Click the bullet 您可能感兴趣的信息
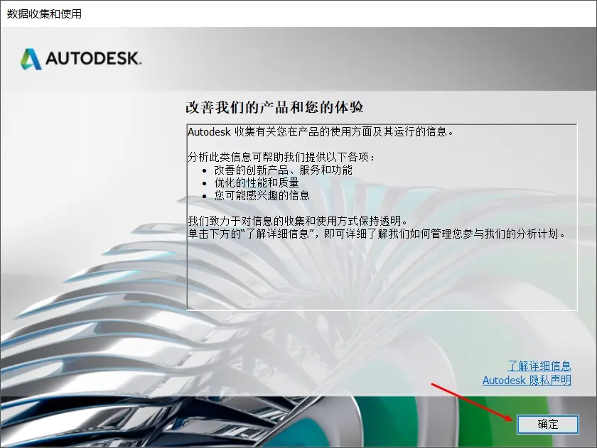The height and width of the screenshot is (448, 597). [262, 195]
